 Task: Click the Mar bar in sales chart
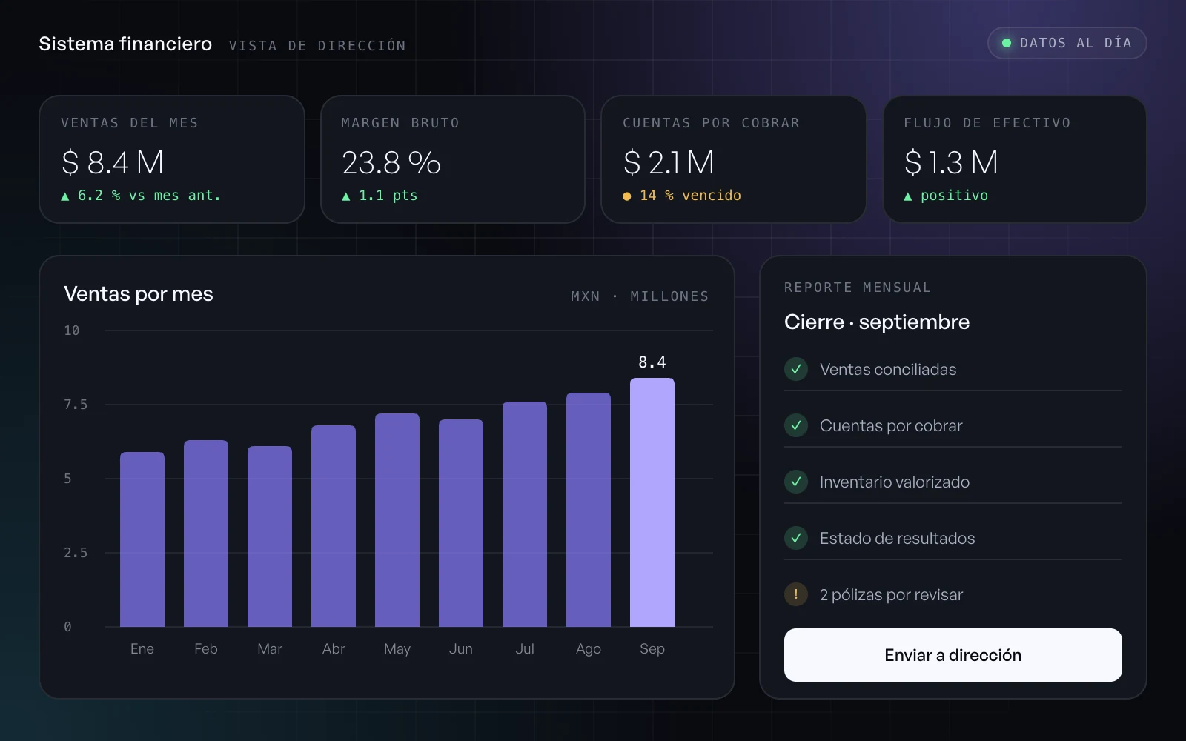pyautogui.click(x=270, y=536)
